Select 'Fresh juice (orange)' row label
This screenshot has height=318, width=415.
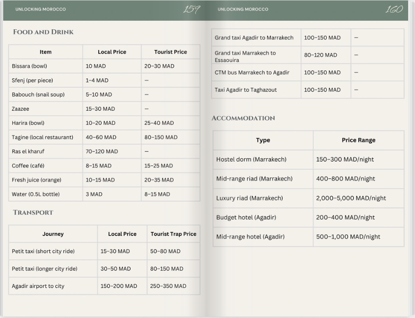(37, 180)
